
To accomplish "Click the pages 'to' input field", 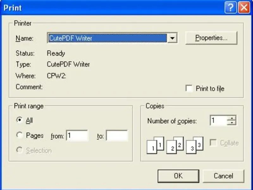I will 117,136.
